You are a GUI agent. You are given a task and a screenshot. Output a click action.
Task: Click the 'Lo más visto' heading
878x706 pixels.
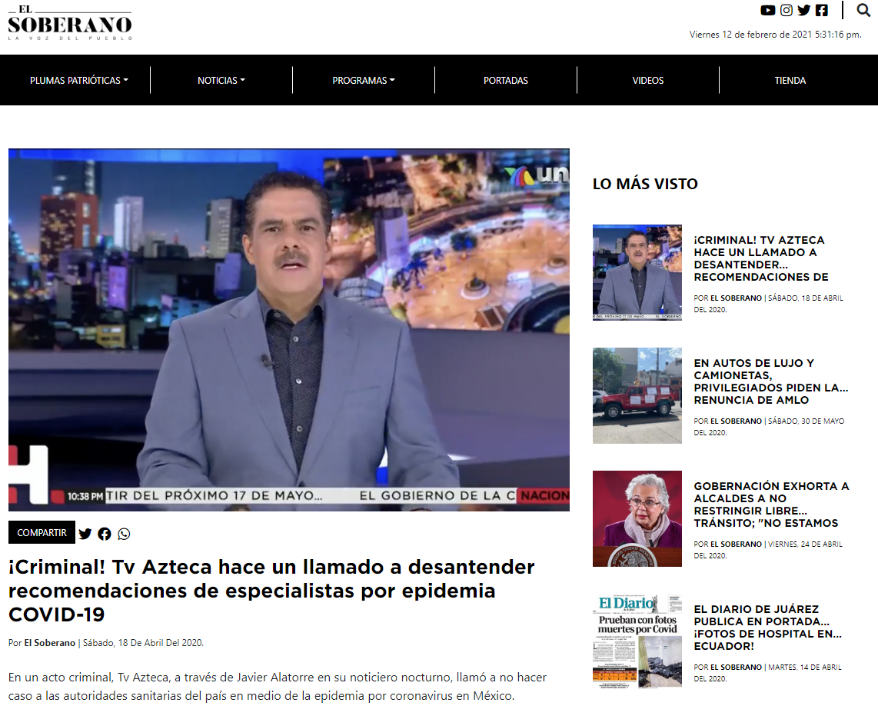(x=645, y=184)
